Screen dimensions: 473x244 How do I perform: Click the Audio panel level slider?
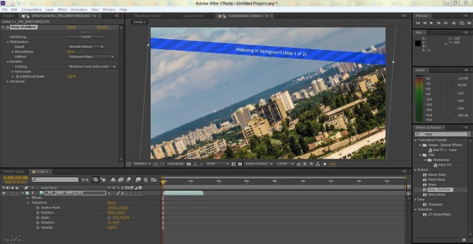coord(447,86)
